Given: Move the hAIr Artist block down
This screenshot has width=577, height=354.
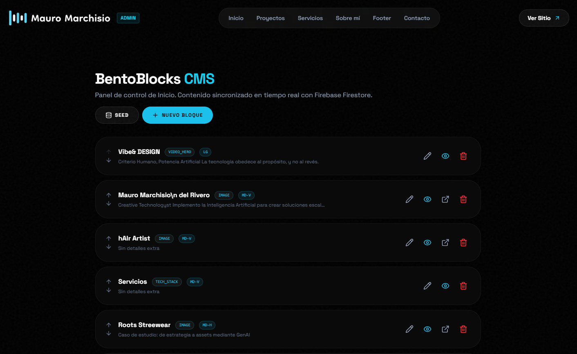Looking at the screenshot, I should [109, 247].
